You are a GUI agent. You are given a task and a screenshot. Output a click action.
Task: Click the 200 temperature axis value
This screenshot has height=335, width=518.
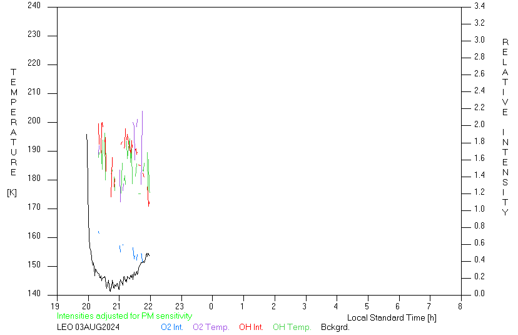tap(34, 121)
